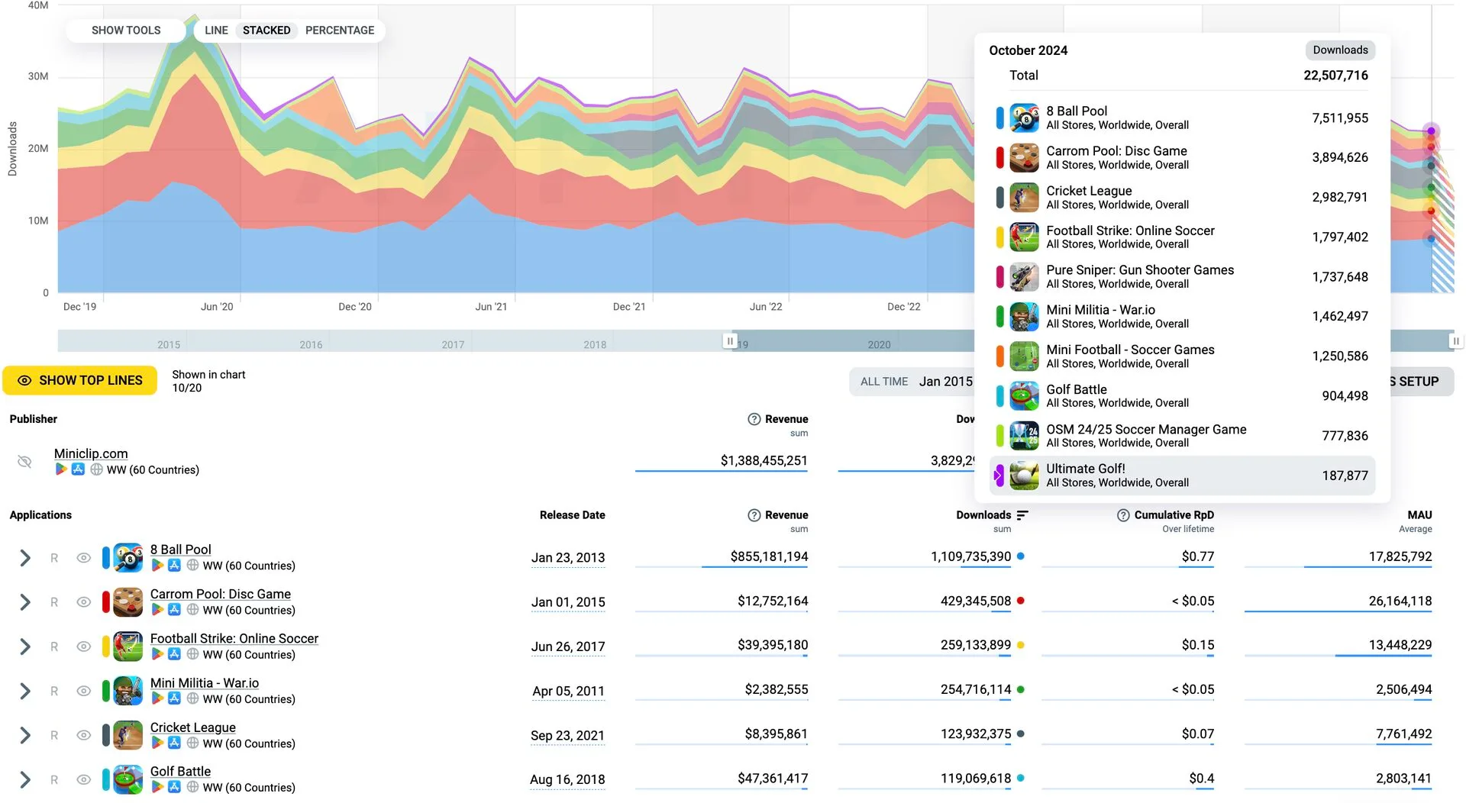Toggle visibility of Cricket League row
Image resolution: width=1466 pixels, height=803 pixels.
coord(84,735)
